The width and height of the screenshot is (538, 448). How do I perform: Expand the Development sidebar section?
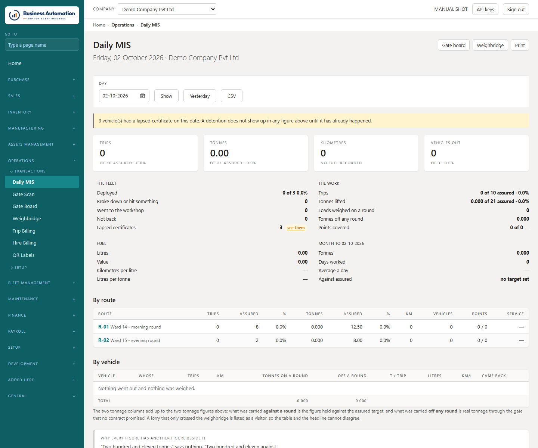pos(42,364)
